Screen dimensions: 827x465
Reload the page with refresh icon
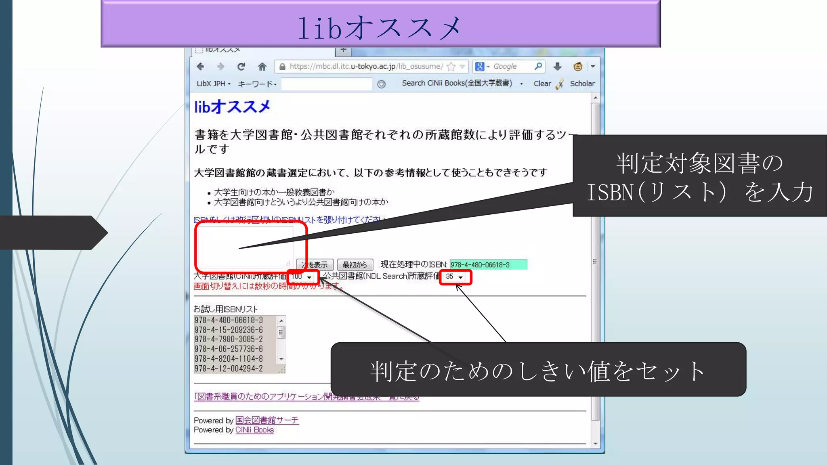tap(241, 67)
